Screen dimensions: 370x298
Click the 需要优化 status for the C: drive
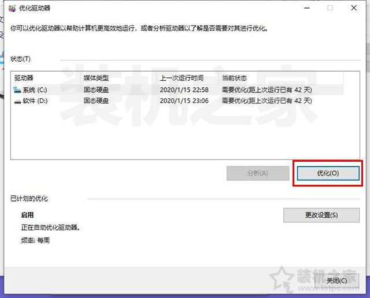[267, 90]
